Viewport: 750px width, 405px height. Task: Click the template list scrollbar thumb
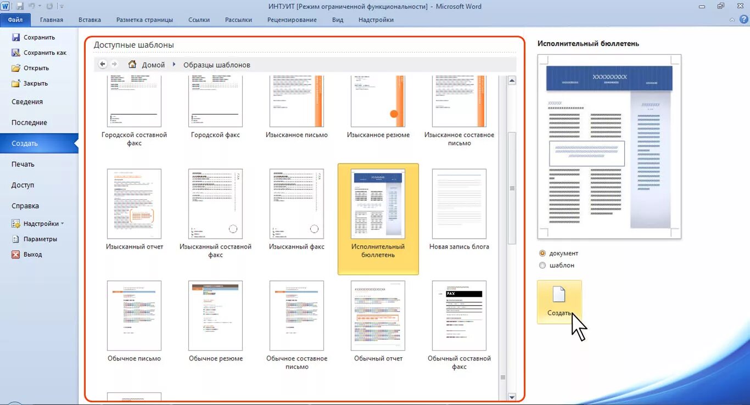[512, 188]
